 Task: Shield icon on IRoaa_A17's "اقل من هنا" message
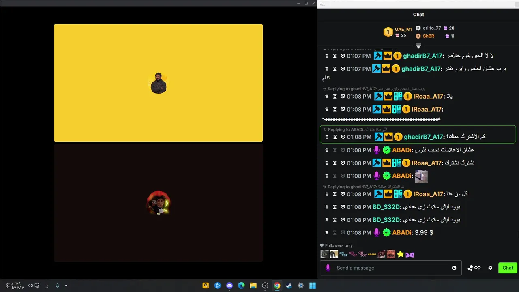343,194
